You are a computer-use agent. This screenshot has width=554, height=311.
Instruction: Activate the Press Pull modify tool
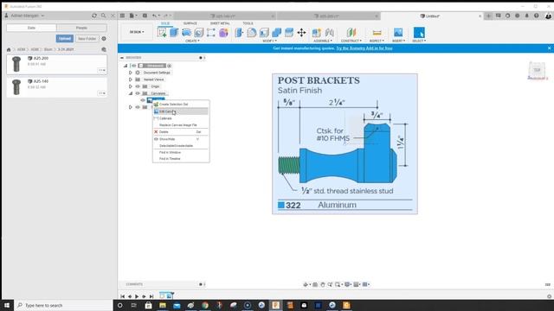(x=239, y=33)
